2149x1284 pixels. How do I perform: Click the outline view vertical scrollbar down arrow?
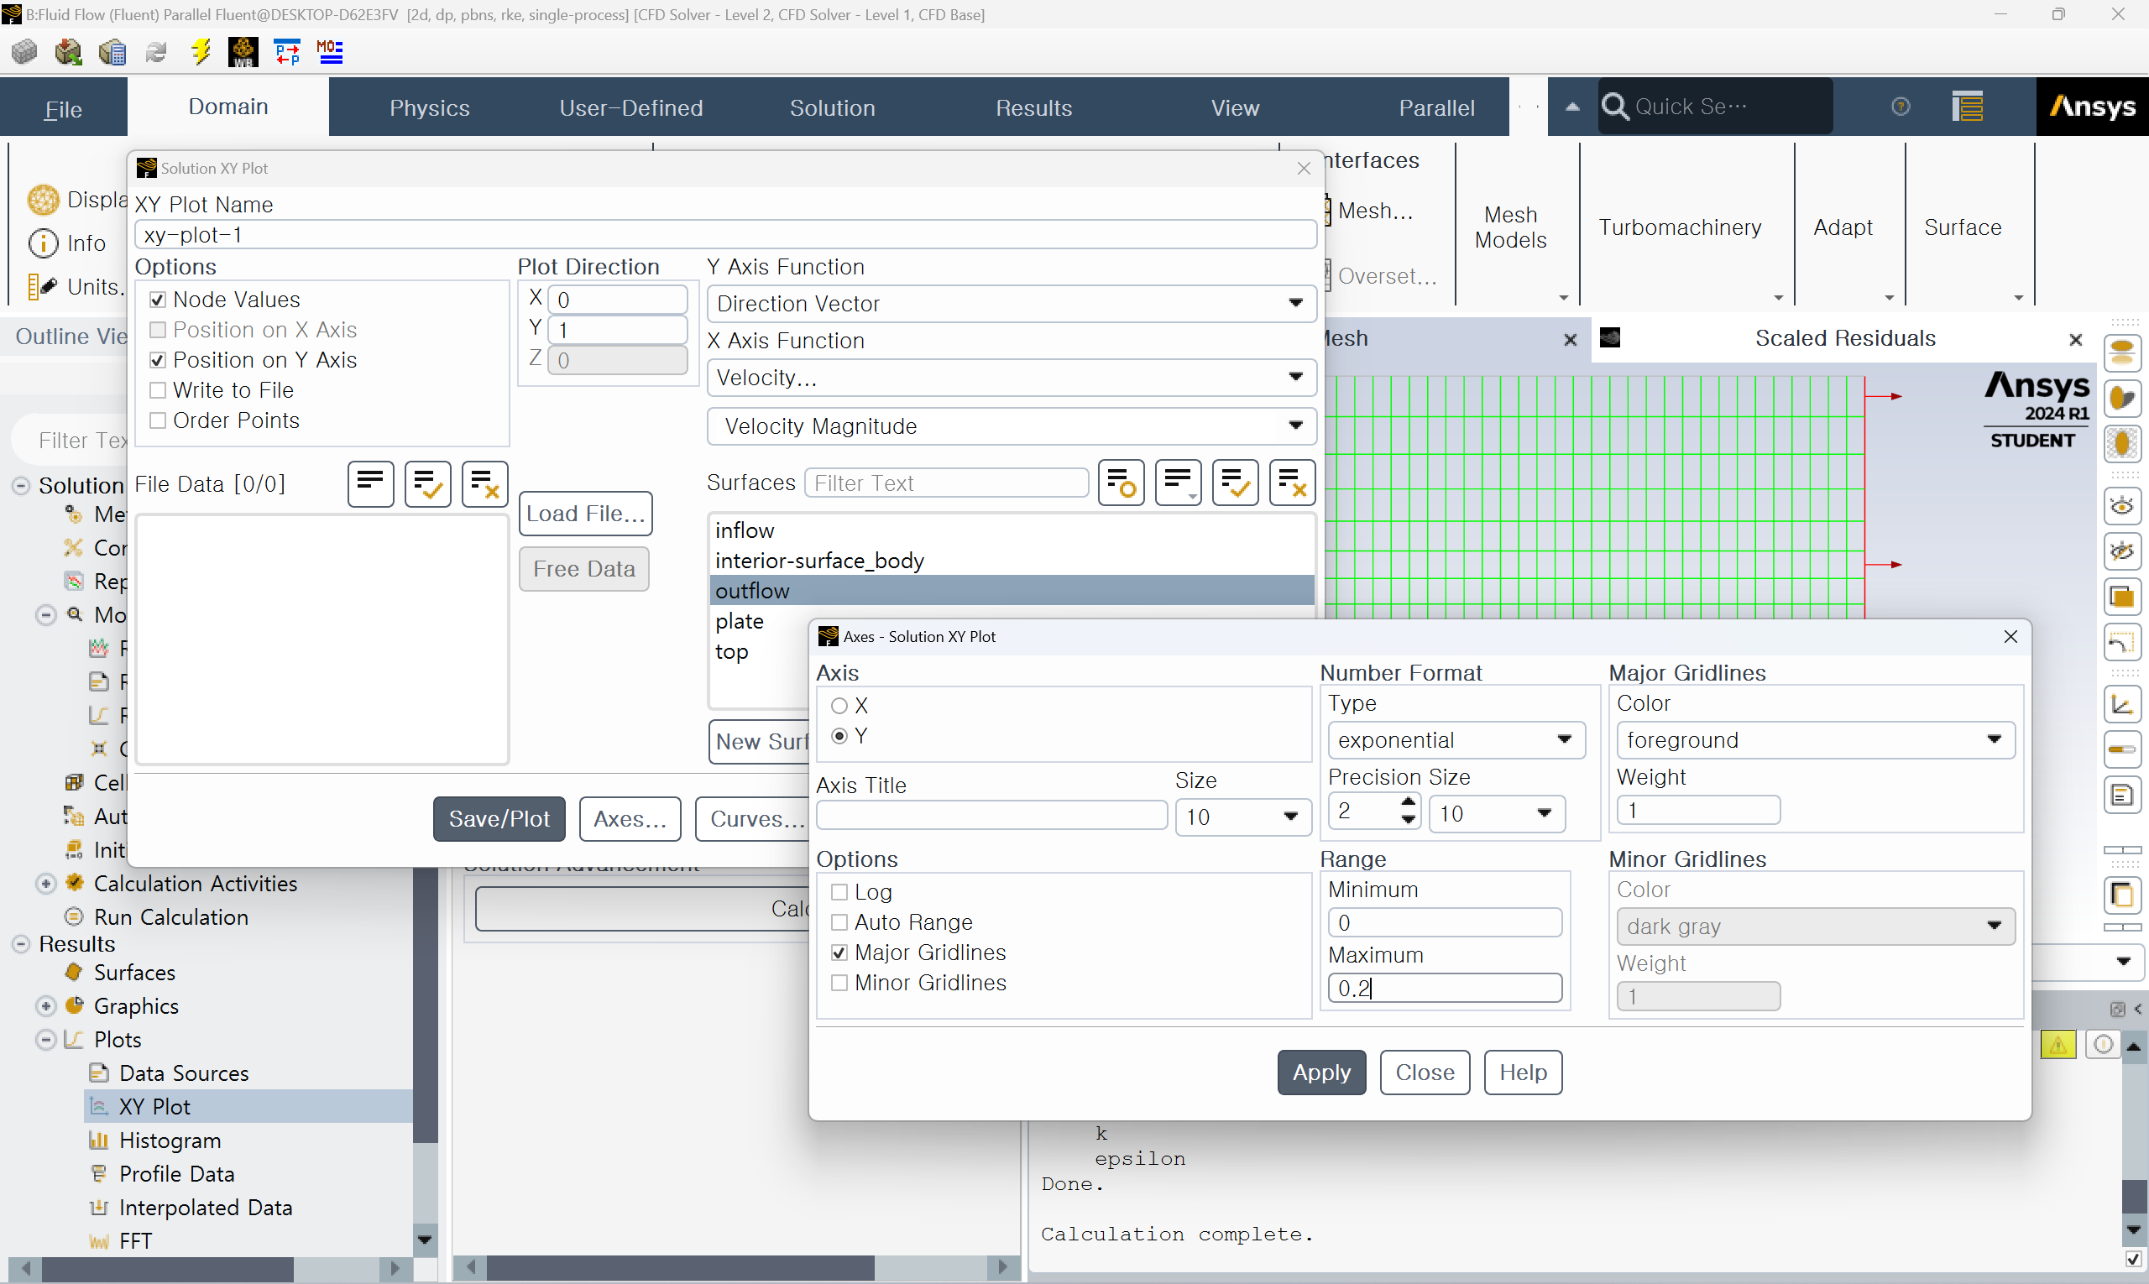pyautogui.click(x=424, y=1240)
